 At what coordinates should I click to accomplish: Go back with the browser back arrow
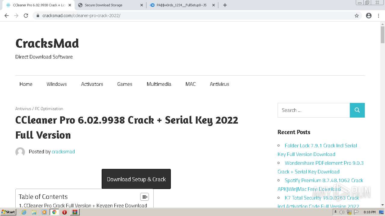tap(7, 16)
